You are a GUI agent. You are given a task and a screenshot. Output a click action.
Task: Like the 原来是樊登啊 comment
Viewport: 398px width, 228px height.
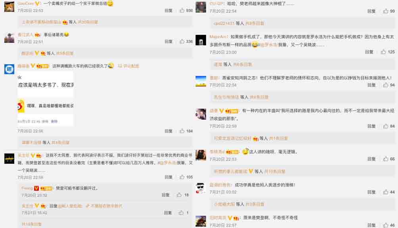(x=386, y=225)
